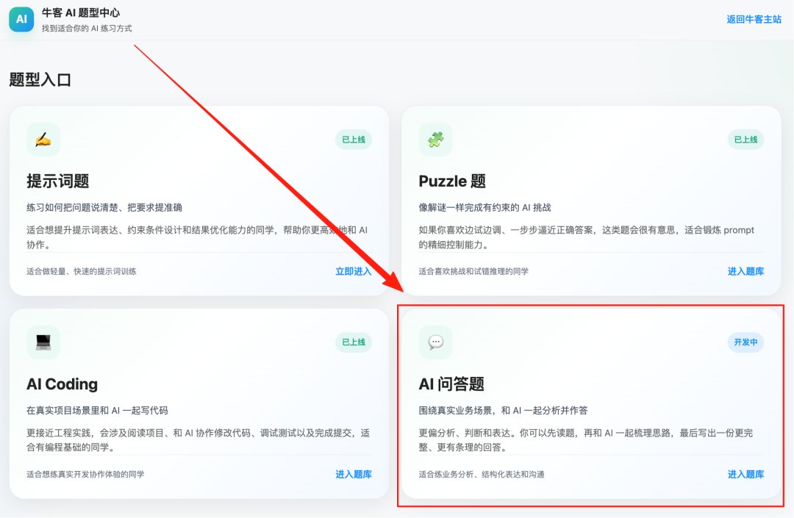The width and height of the screenshot is (794, 518).
Task: Click 适合想练真实开发协作体验的同学 footer text
Action: pyautogui.click(x=85, y=475)
